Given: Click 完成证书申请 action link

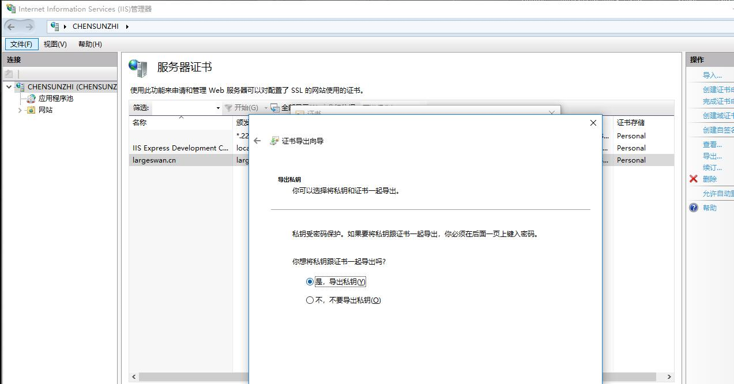Looking at the screenshot, I should (718, 101).
